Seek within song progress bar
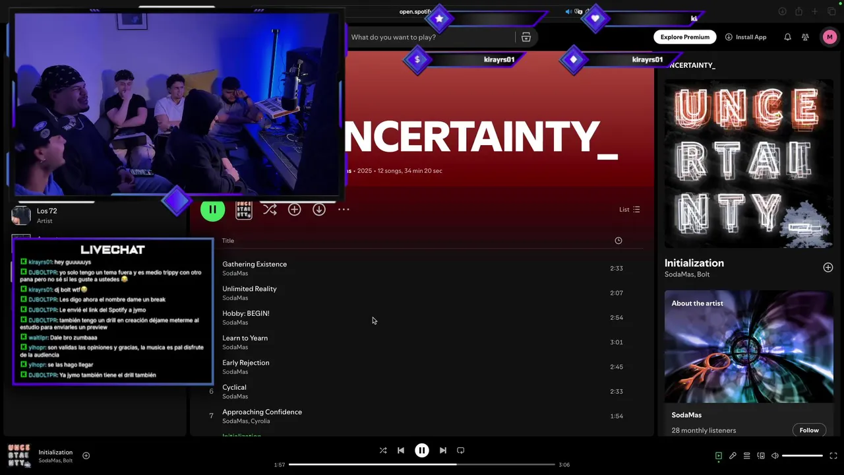This screenshot has height=475, width=844. click(422, 464)
